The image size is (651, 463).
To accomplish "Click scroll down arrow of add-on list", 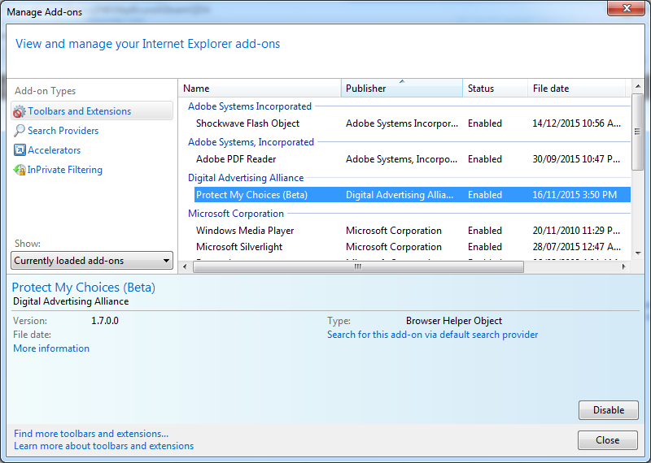I will tap(637, 253).
